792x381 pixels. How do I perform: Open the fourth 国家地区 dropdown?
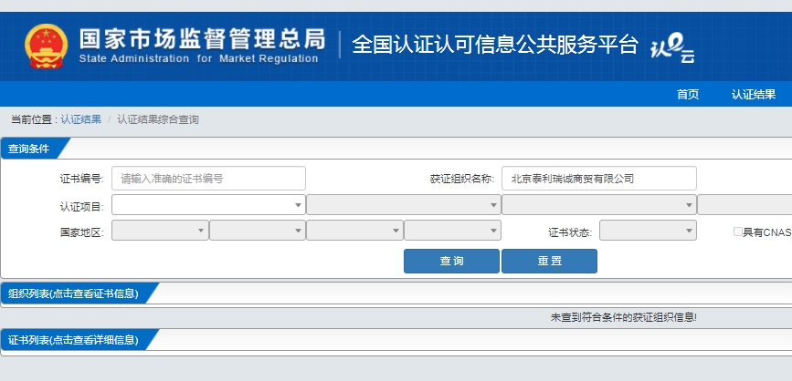452,231
